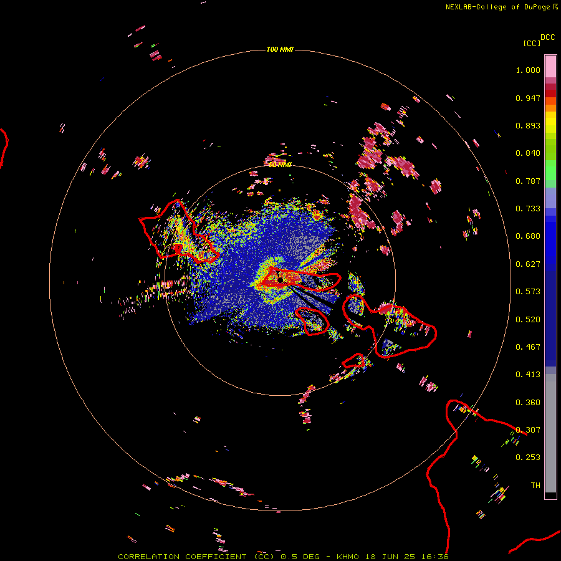Screen dimensions: 561x561
Task: Click the TH threshold label
Action: point(535,486)
